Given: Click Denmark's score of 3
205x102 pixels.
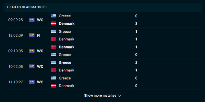Looking at the screenshot, I should pos(136,23).
